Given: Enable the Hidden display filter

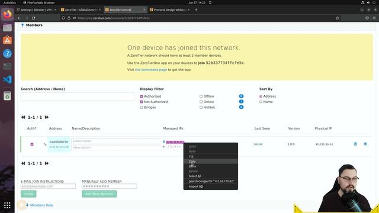Looking at the screenshot, I should (201, 108).
